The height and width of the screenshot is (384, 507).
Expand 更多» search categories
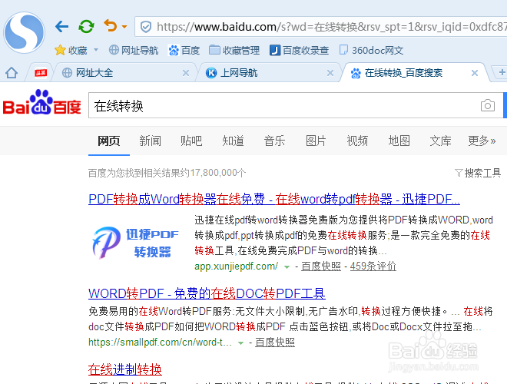482,141
